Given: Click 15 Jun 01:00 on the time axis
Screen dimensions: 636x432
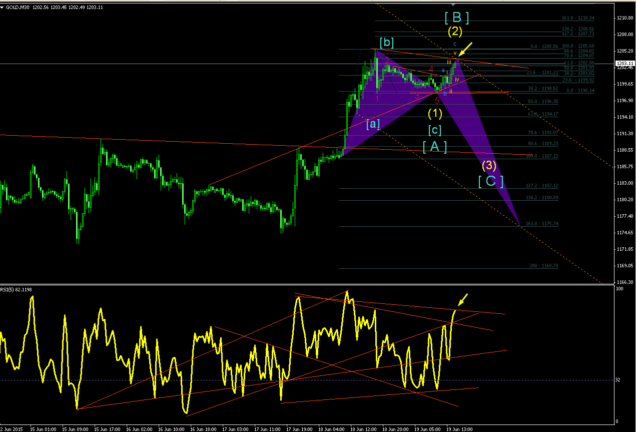Looking at the screenshot, I should click(x=43, y=429).
